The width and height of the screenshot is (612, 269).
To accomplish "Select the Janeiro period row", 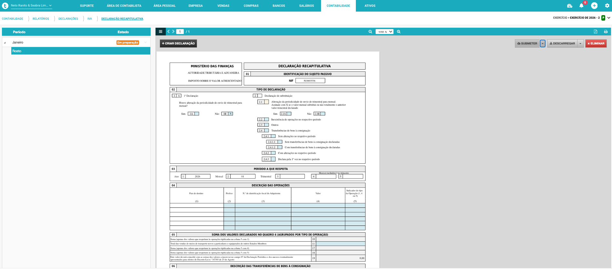I will tap(76, 43).
